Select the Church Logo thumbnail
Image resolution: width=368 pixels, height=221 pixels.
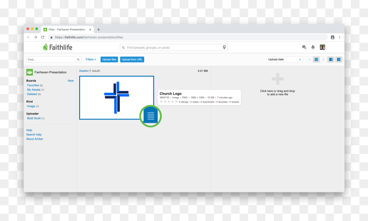(117, 98)
